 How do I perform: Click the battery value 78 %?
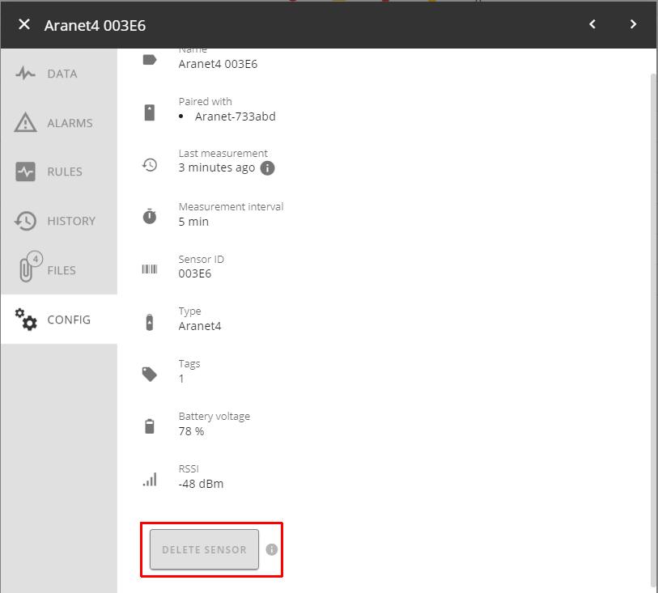pyautogui.click(x=191, y=431)
